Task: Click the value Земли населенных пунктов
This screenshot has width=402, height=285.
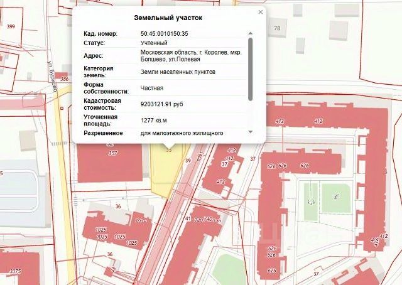Action: (x=178, y=72)
